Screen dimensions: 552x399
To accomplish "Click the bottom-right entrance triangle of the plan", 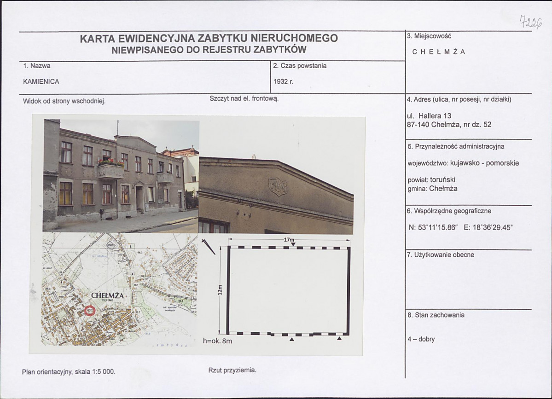I will click(339, 338).
